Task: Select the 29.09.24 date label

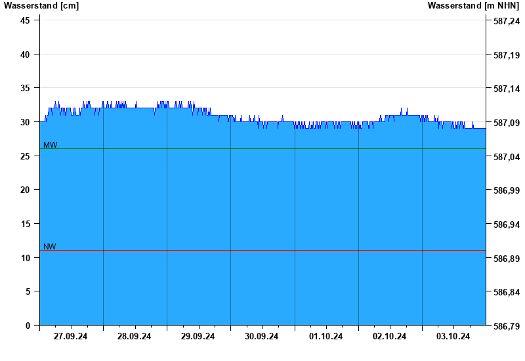Action: click(x=198, y=336)
